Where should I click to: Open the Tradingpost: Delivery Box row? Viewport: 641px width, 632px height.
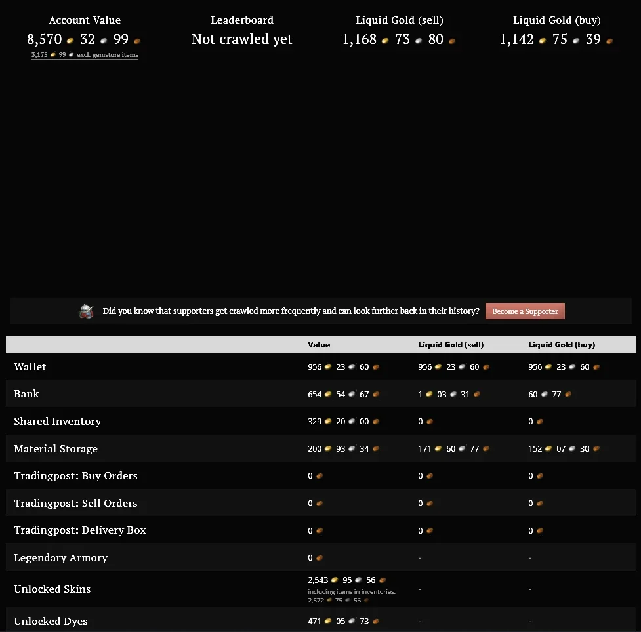(320, 530)
